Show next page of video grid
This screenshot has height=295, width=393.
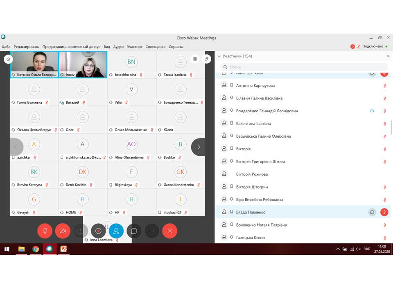point(199,147)
